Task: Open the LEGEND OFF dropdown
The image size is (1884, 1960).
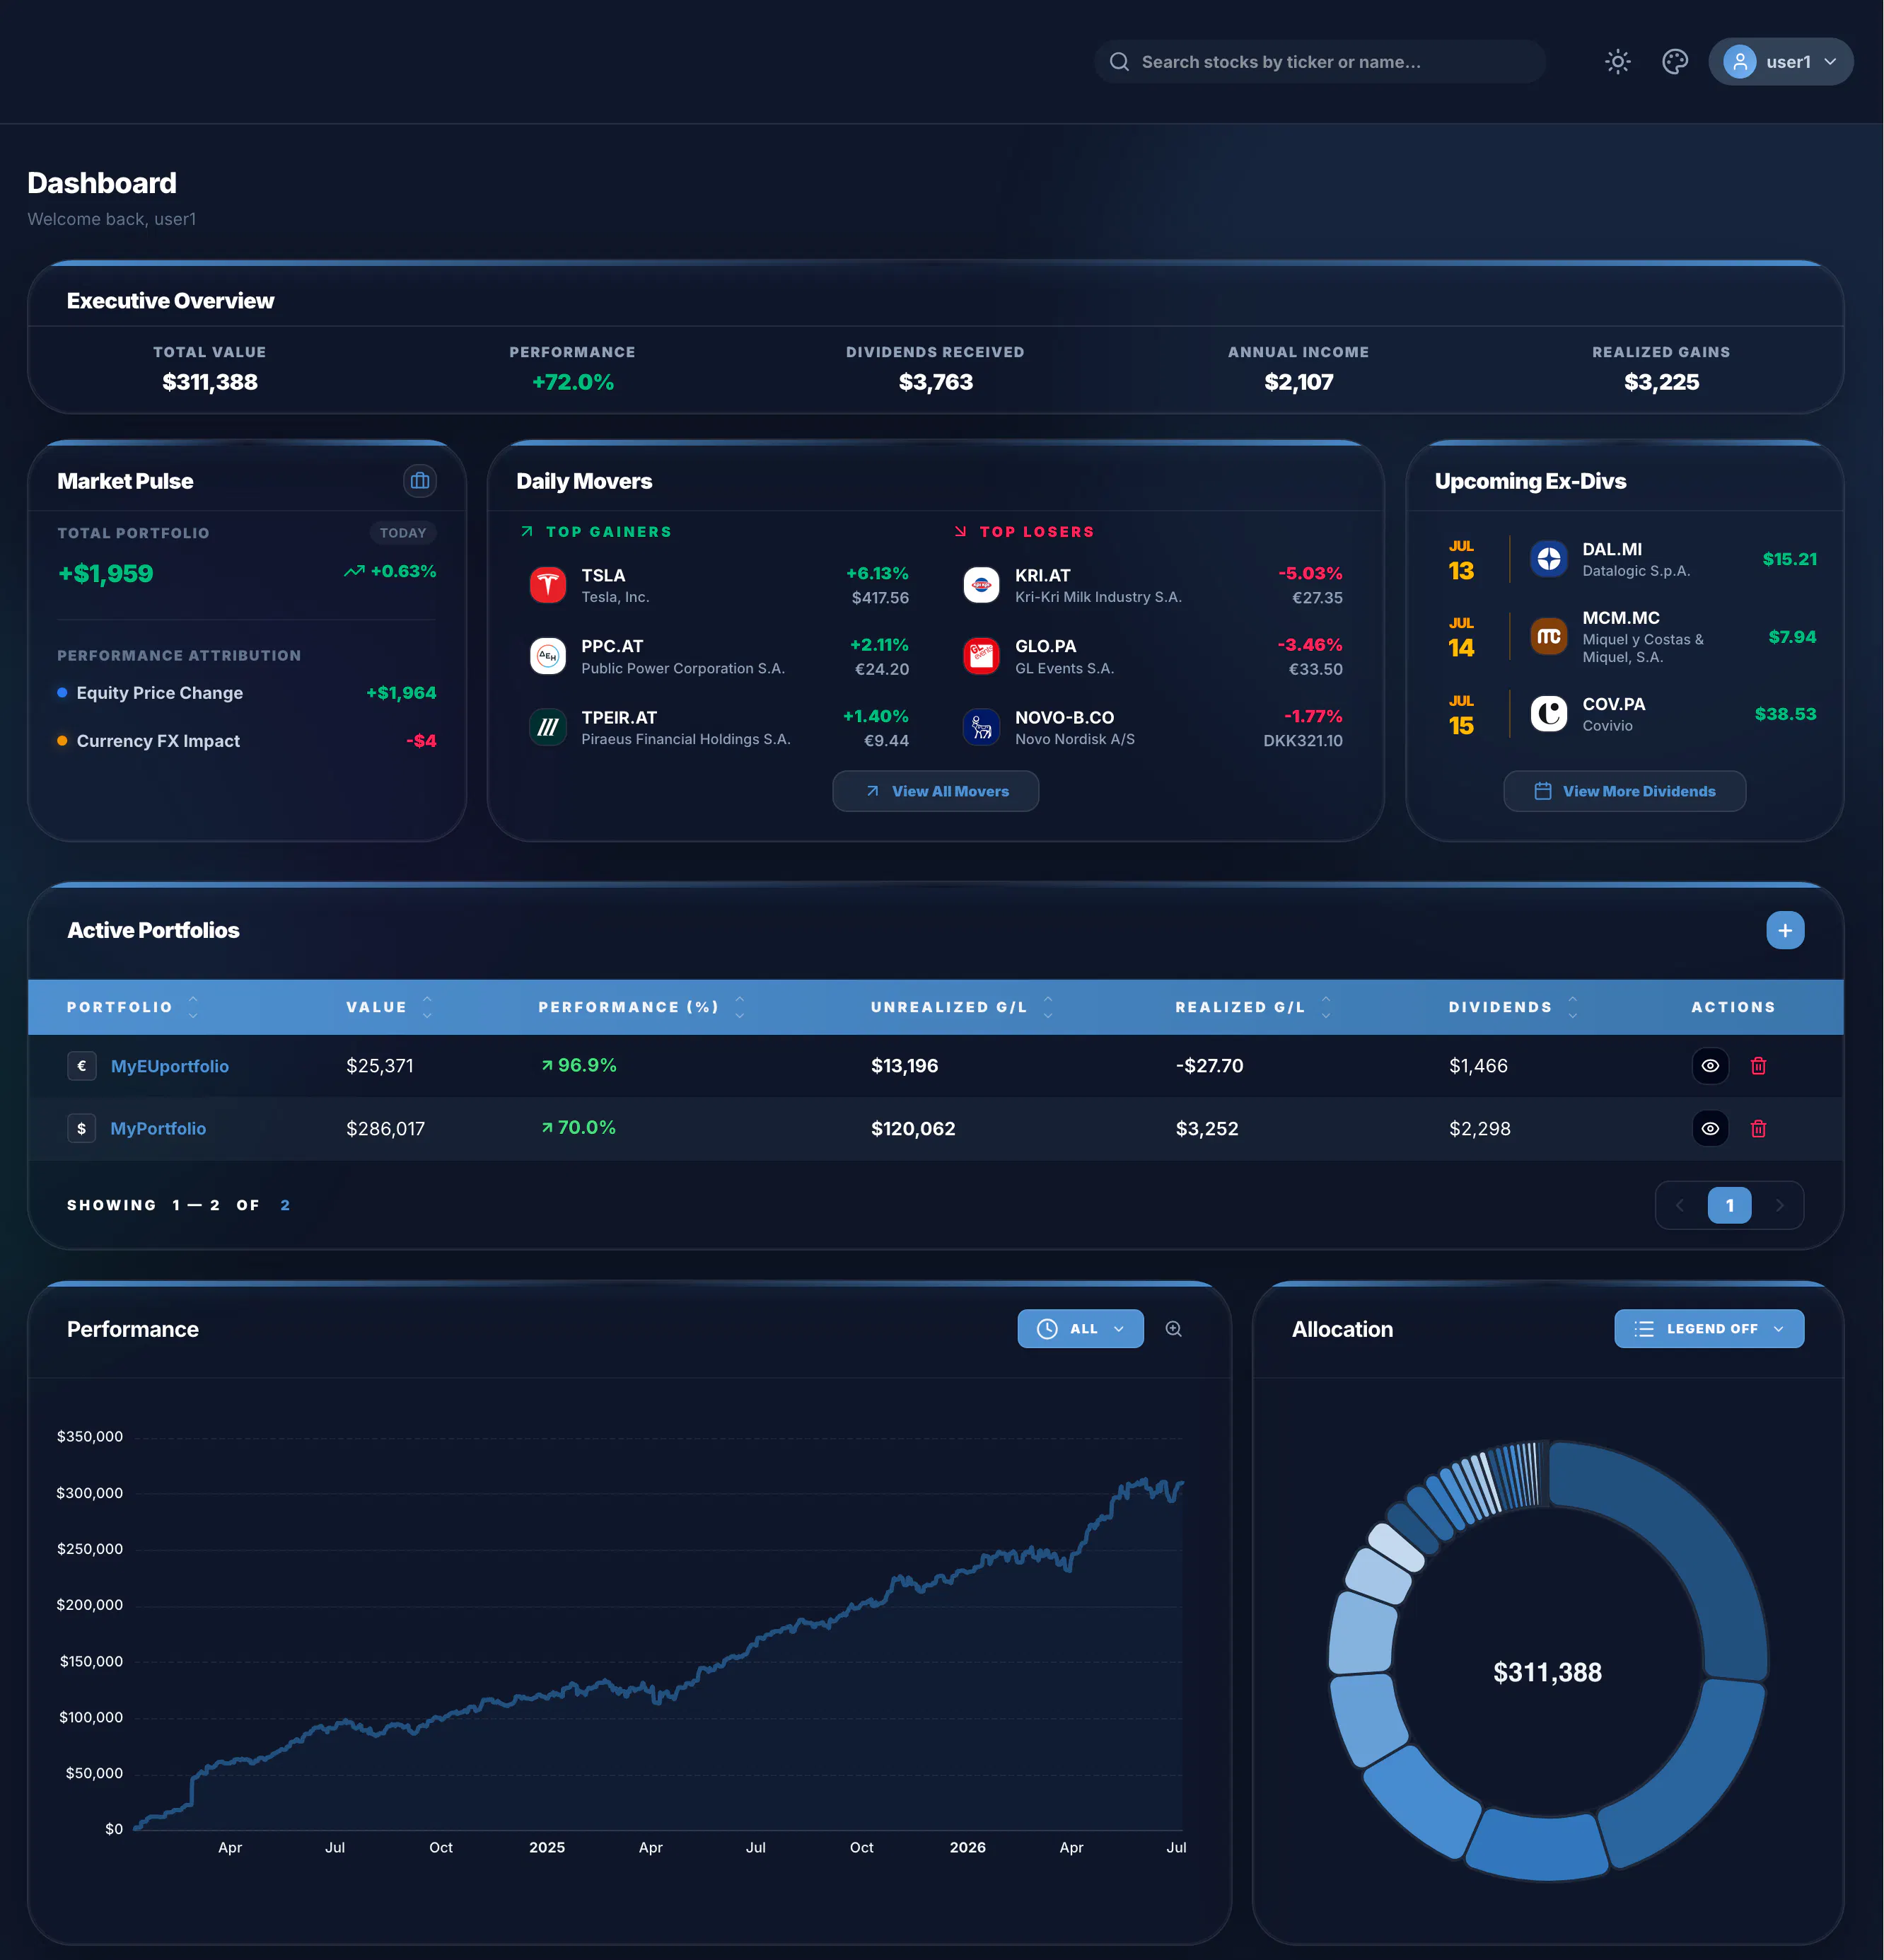Action: click(1709, 1329)
